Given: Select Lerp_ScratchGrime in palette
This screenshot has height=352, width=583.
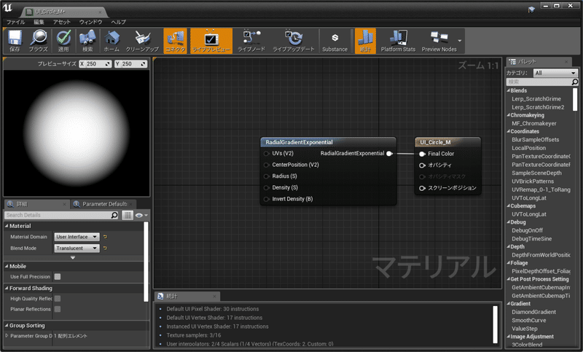Looking at the screenshot, I should 536,99.
